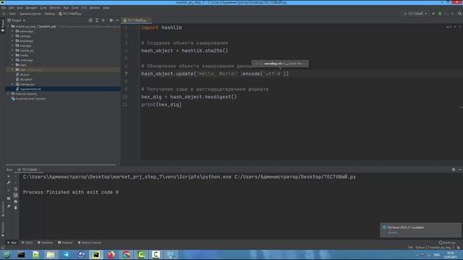Switch to the ТЕСТОВЫЙ.py editor tab

coord(136,20)
